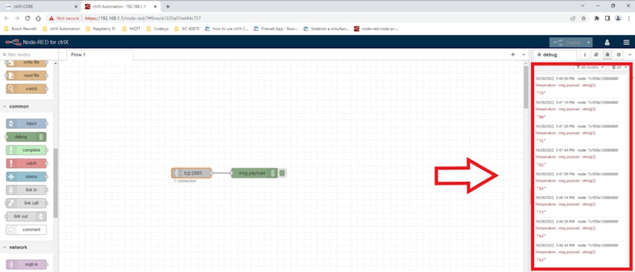Click the share page icon in address bar
This screenshot has width=635, height=272.
click(573, 18)
